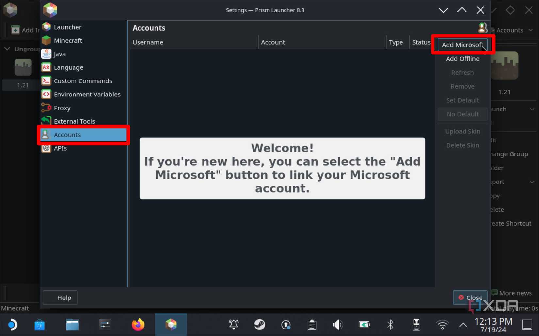The height and width of the screenshot is (336, 539).
Task: Launch Firefox from the taskbar
Action: (x=138, y=325)
